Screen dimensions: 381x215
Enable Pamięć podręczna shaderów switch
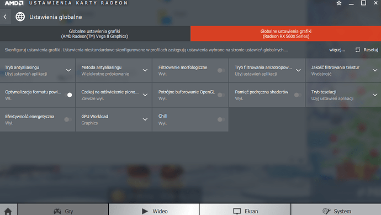(x=298, y=95)
